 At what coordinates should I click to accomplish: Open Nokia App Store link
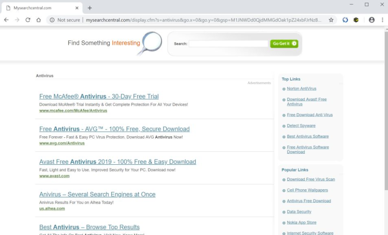pos(302,223)
